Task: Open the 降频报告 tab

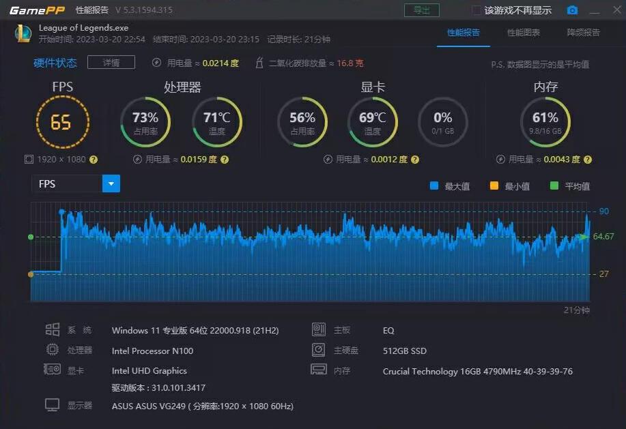Action: tap(584, 31)
